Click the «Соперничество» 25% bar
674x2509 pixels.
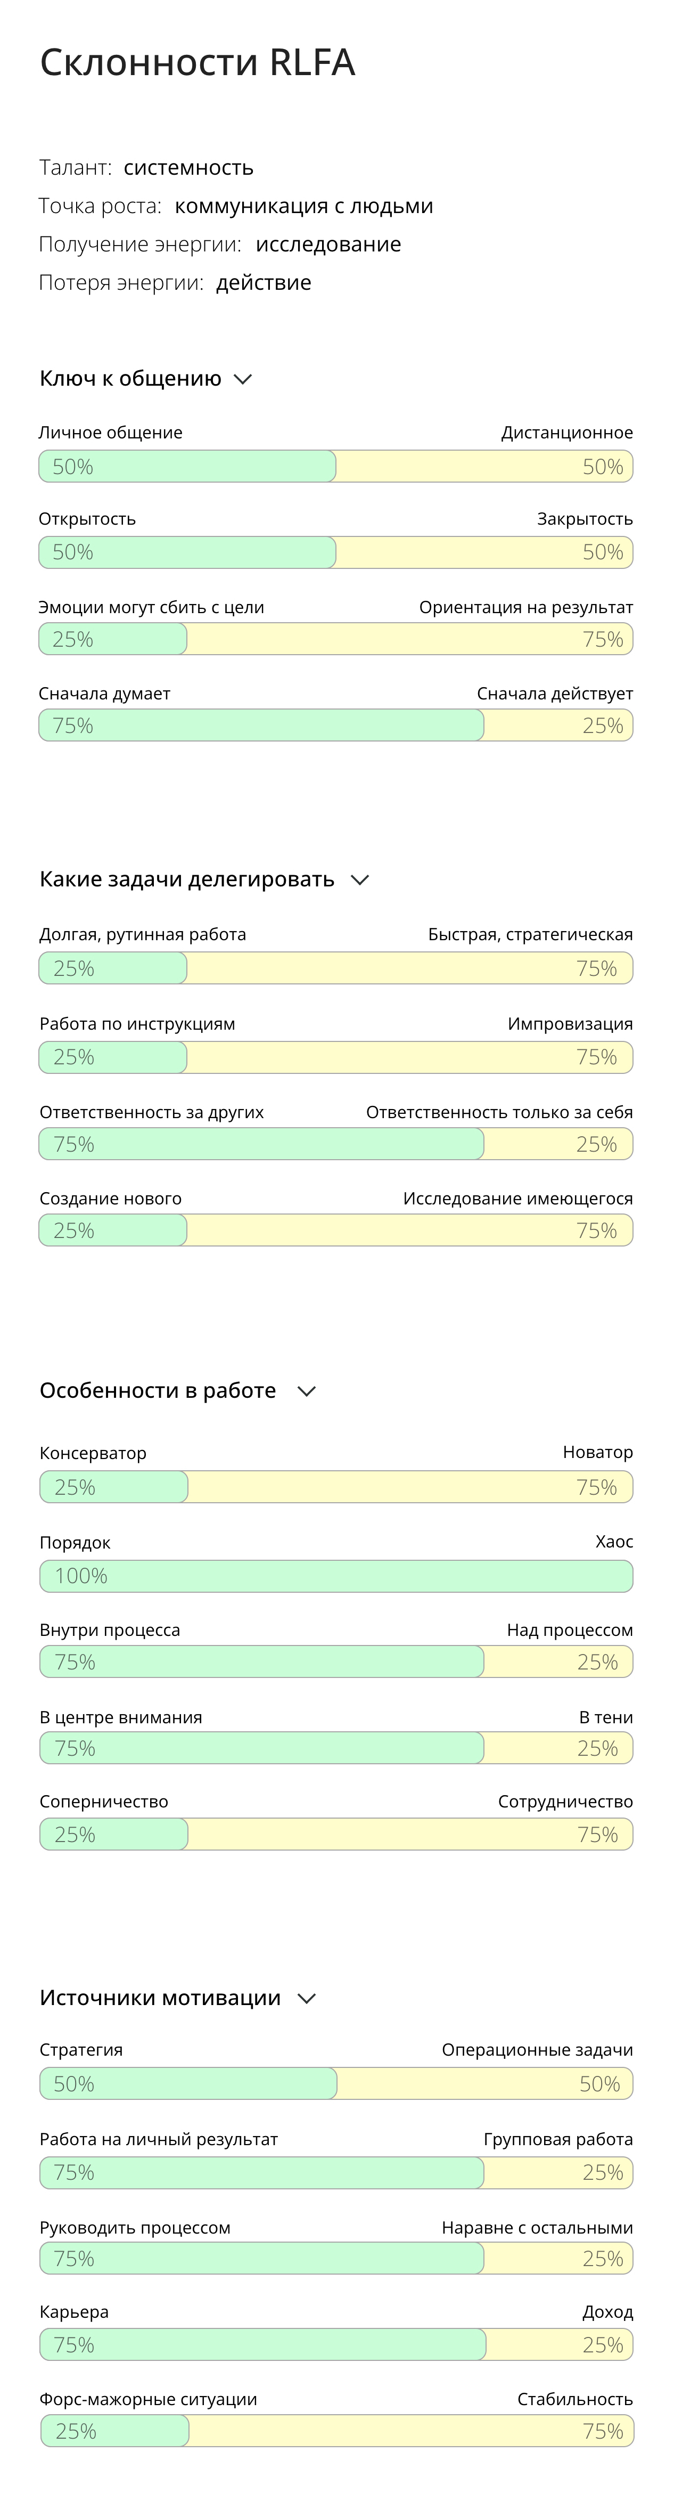114,1835
